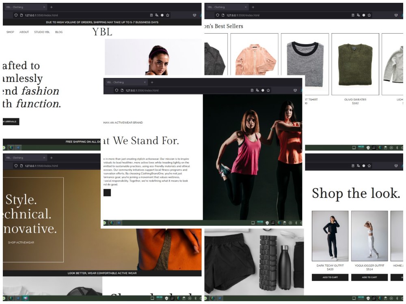
Task: Bookmark the page in the What We Stand For window
Action: 268,90
